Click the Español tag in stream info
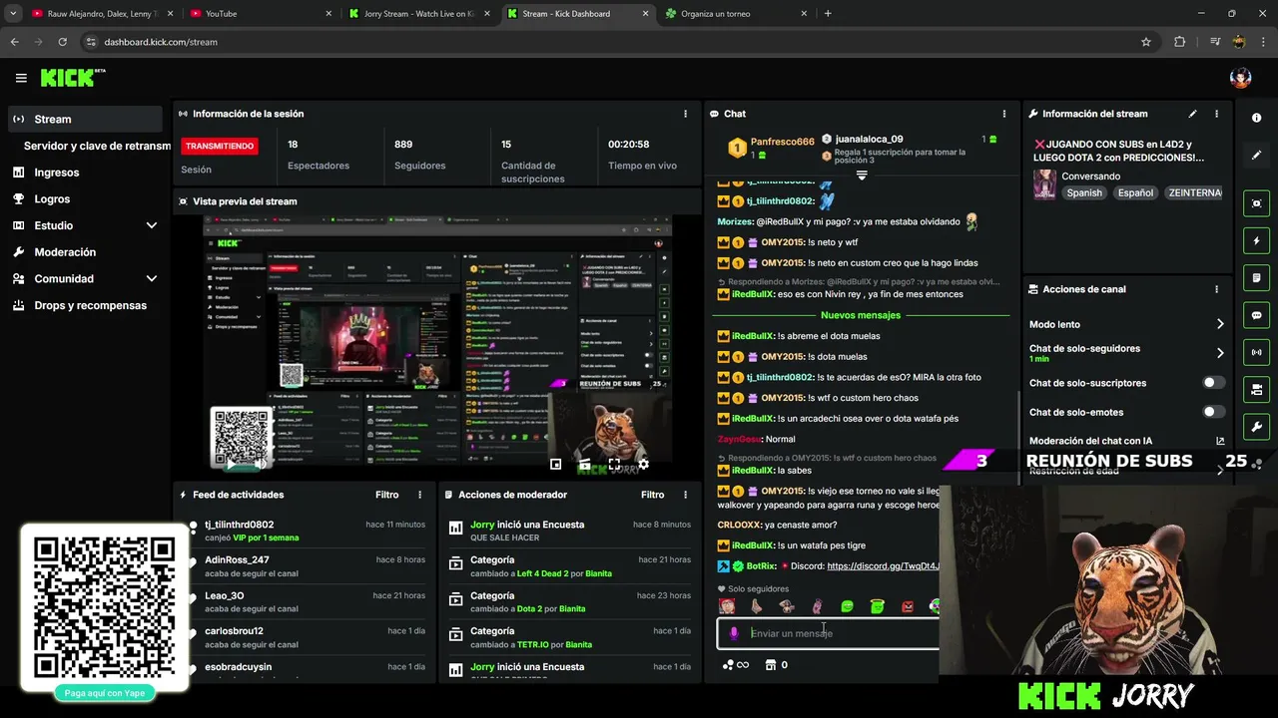The height and width of the screenshot is (718, 1278). point(1135,193)
